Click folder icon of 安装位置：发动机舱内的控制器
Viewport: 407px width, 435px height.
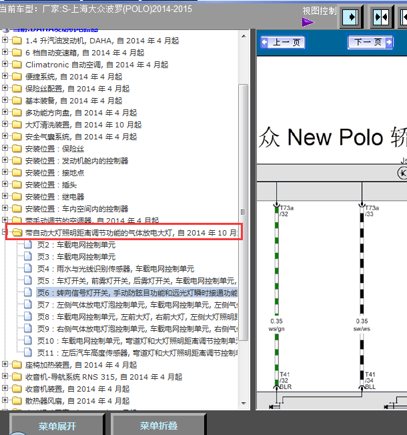point(17,161)
